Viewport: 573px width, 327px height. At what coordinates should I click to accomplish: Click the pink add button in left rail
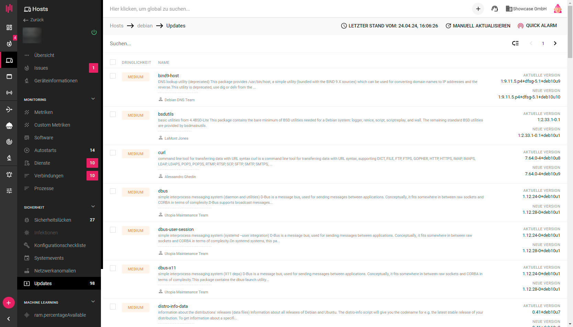[9, 303]
